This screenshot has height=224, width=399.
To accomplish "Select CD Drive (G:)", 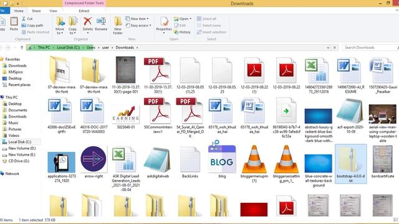I will [x=19, y=161].
